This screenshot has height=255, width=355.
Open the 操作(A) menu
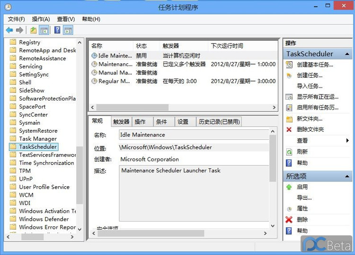(x=41, y=19)
